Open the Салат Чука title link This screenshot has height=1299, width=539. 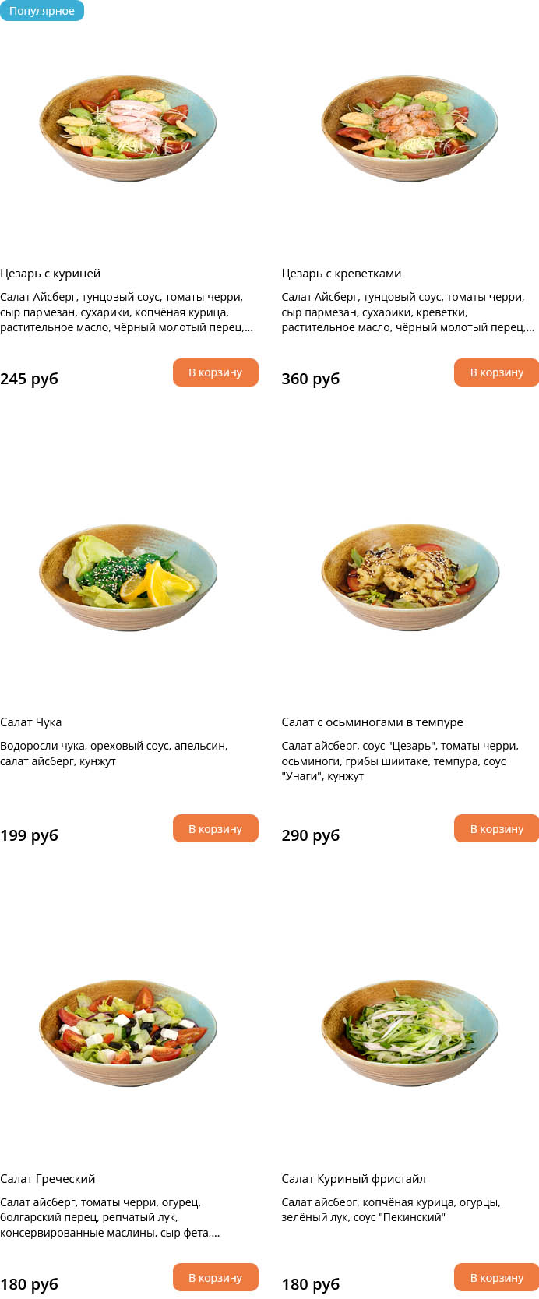30,722
